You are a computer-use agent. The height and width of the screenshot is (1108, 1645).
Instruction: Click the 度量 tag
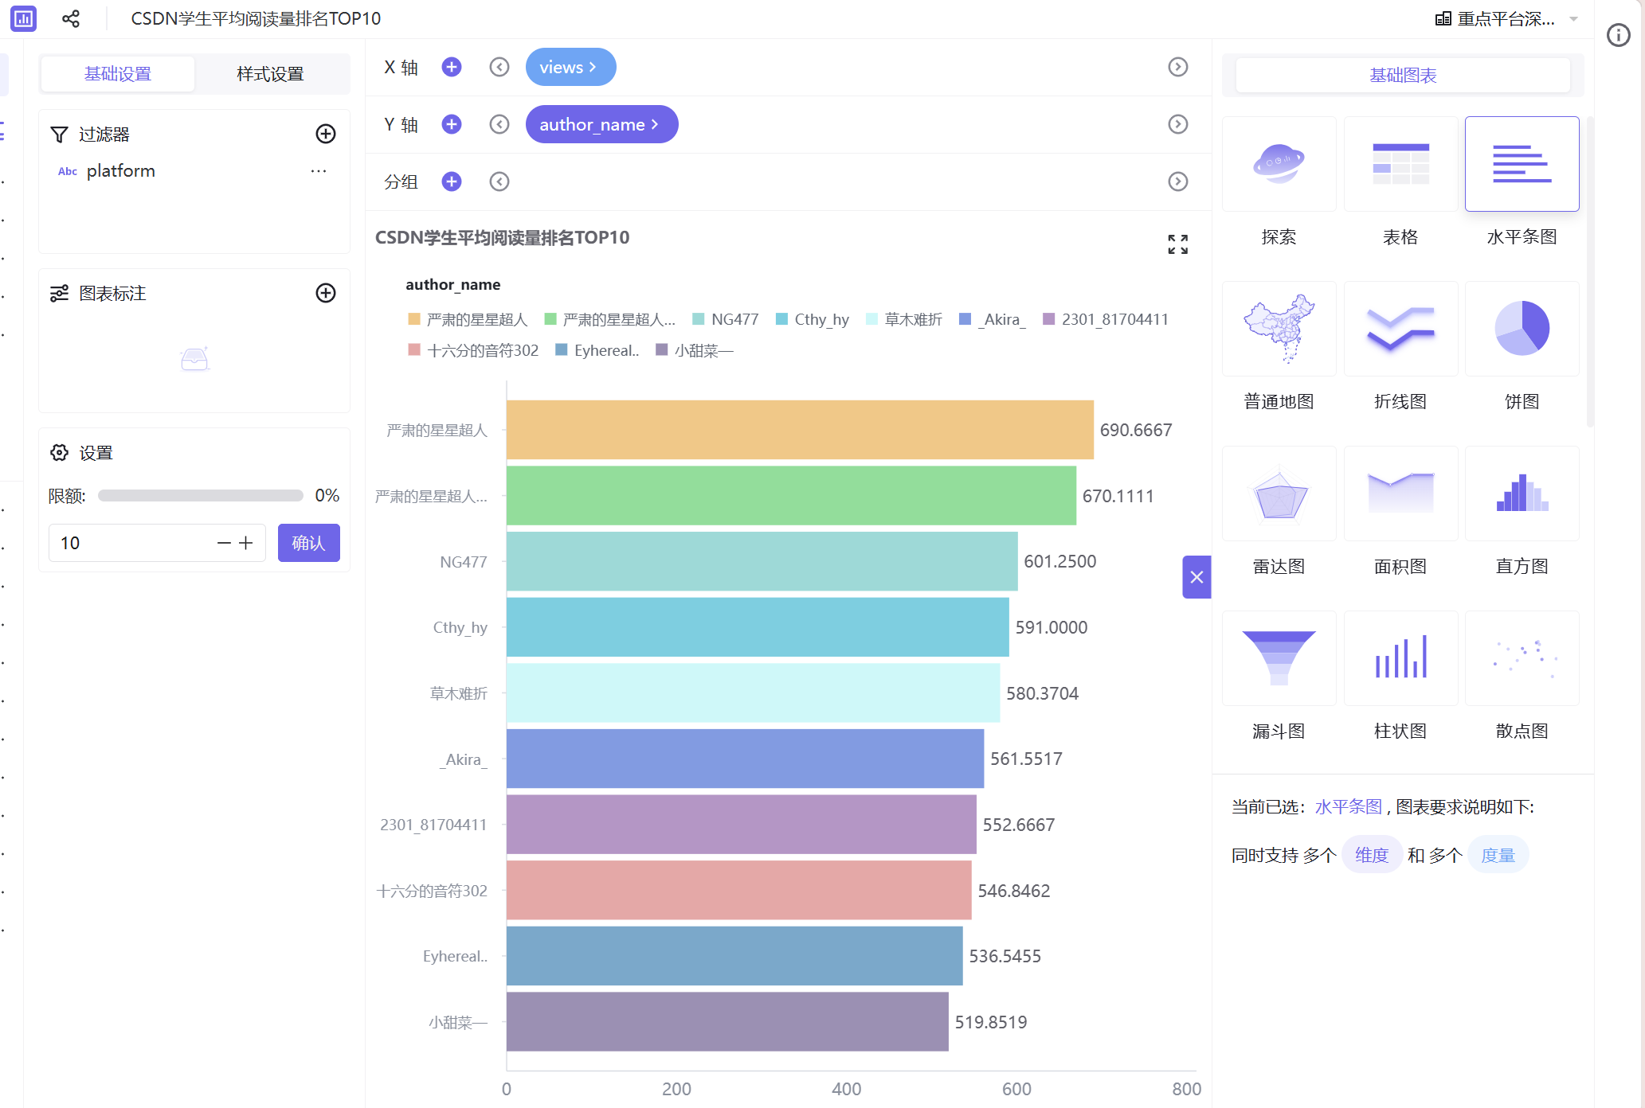pos(1498,855)
